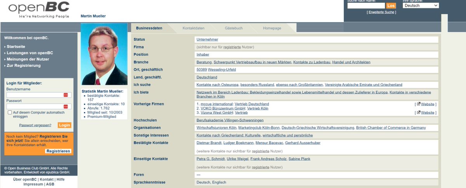Open the Beratung branch link
Viewport: 466px width, 188px height.
pyautogui.click(x=204, y=62)
